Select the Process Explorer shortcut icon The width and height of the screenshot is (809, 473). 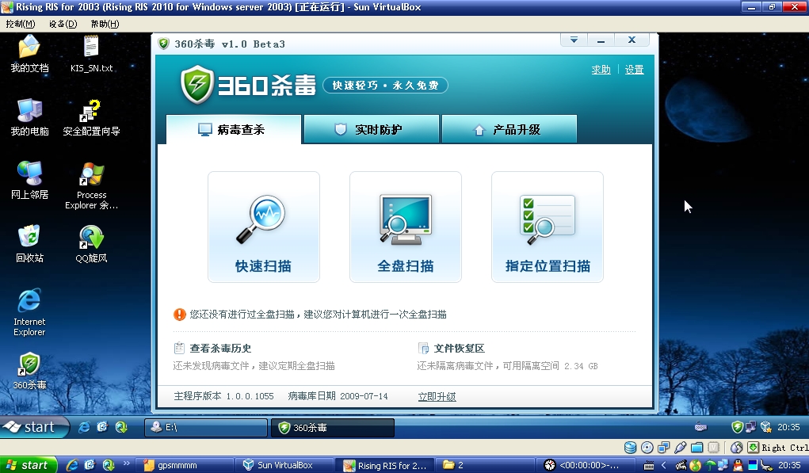coord(91,185)
